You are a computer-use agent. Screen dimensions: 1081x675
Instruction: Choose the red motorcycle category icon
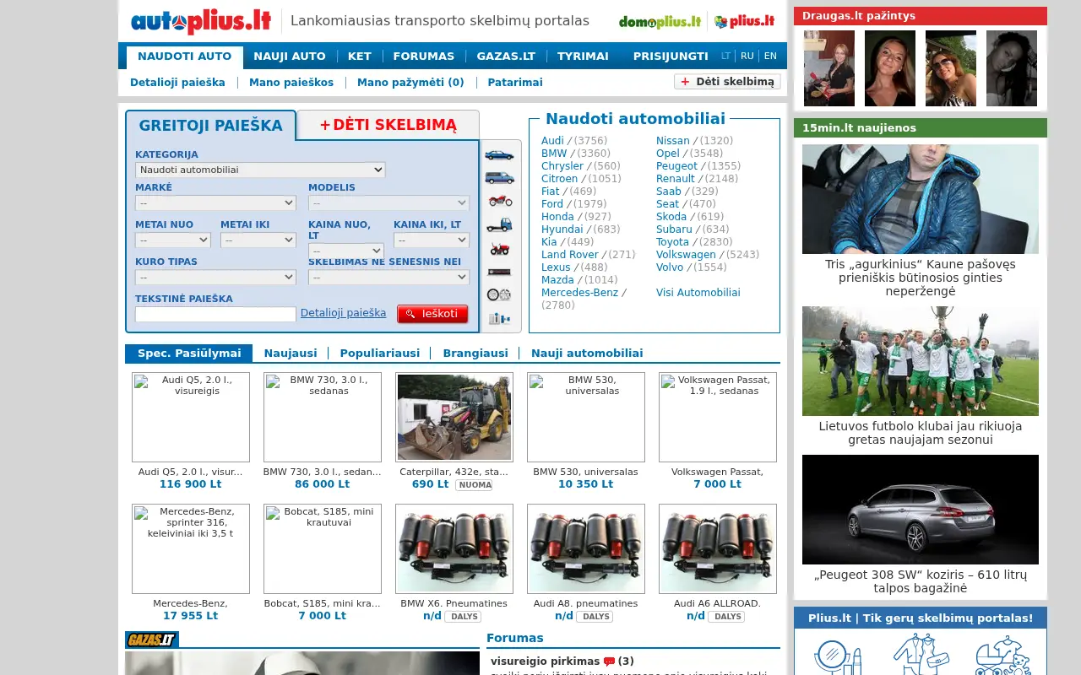point(499,201)
